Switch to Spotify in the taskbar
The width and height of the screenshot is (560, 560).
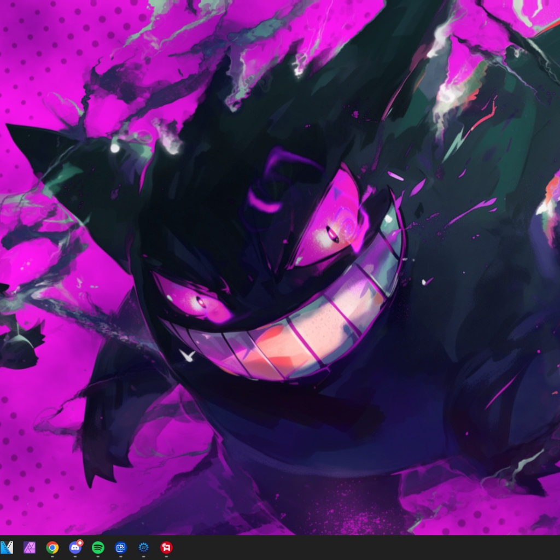point(98,547)
